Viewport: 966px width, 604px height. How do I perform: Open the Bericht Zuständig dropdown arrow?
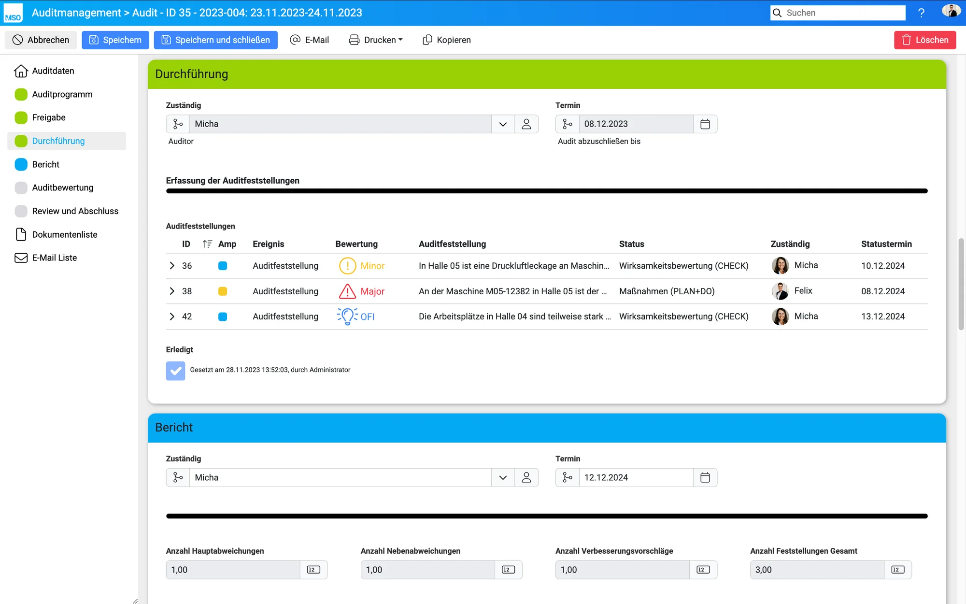[503, 477]
